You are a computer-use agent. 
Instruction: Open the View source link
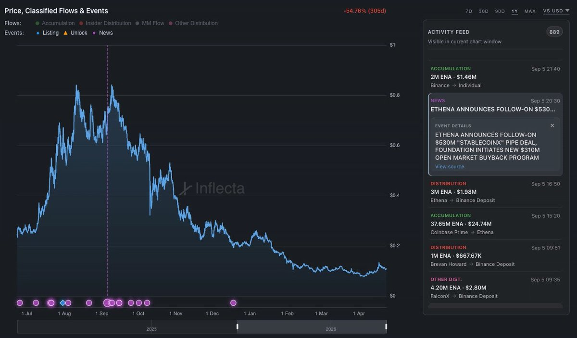tap(450, 167)
